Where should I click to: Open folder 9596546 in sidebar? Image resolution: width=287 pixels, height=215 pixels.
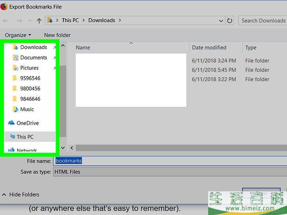(x=30, y=78)
